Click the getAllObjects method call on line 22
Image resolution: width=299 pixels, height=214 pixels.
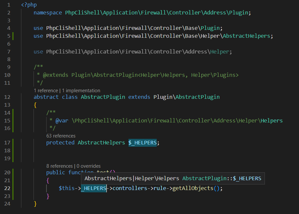(x=192, y=188)
